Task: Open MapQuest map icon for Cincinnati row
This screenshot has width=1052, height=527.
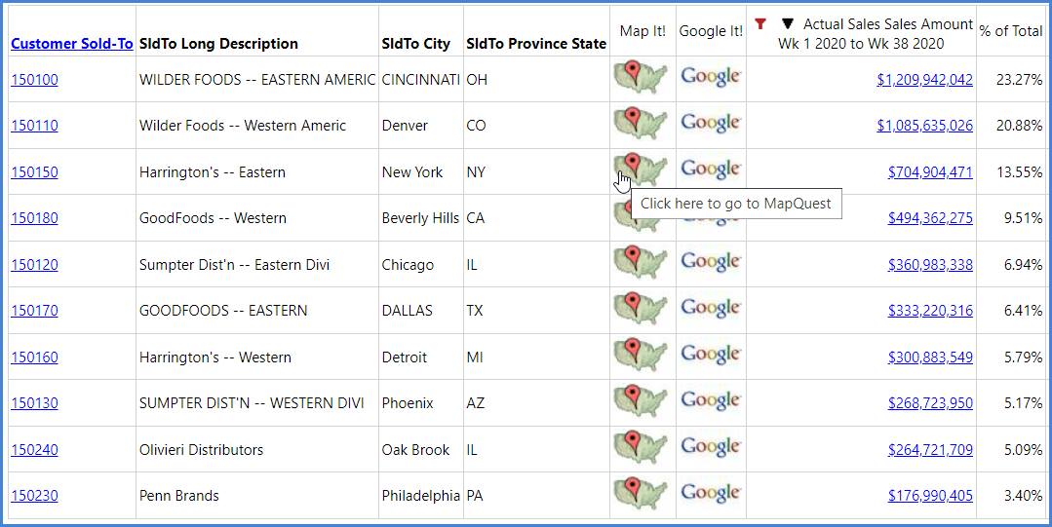Action: tap(641, 77)
